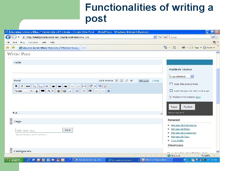
Task: Add a video using Add media icon
Action: [121, 80]
